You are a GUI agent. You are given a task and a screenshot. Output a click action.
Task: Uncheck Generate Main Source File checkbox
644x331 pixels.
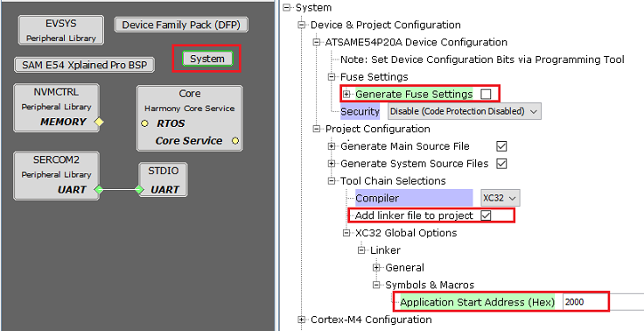[x=501, y=146]
